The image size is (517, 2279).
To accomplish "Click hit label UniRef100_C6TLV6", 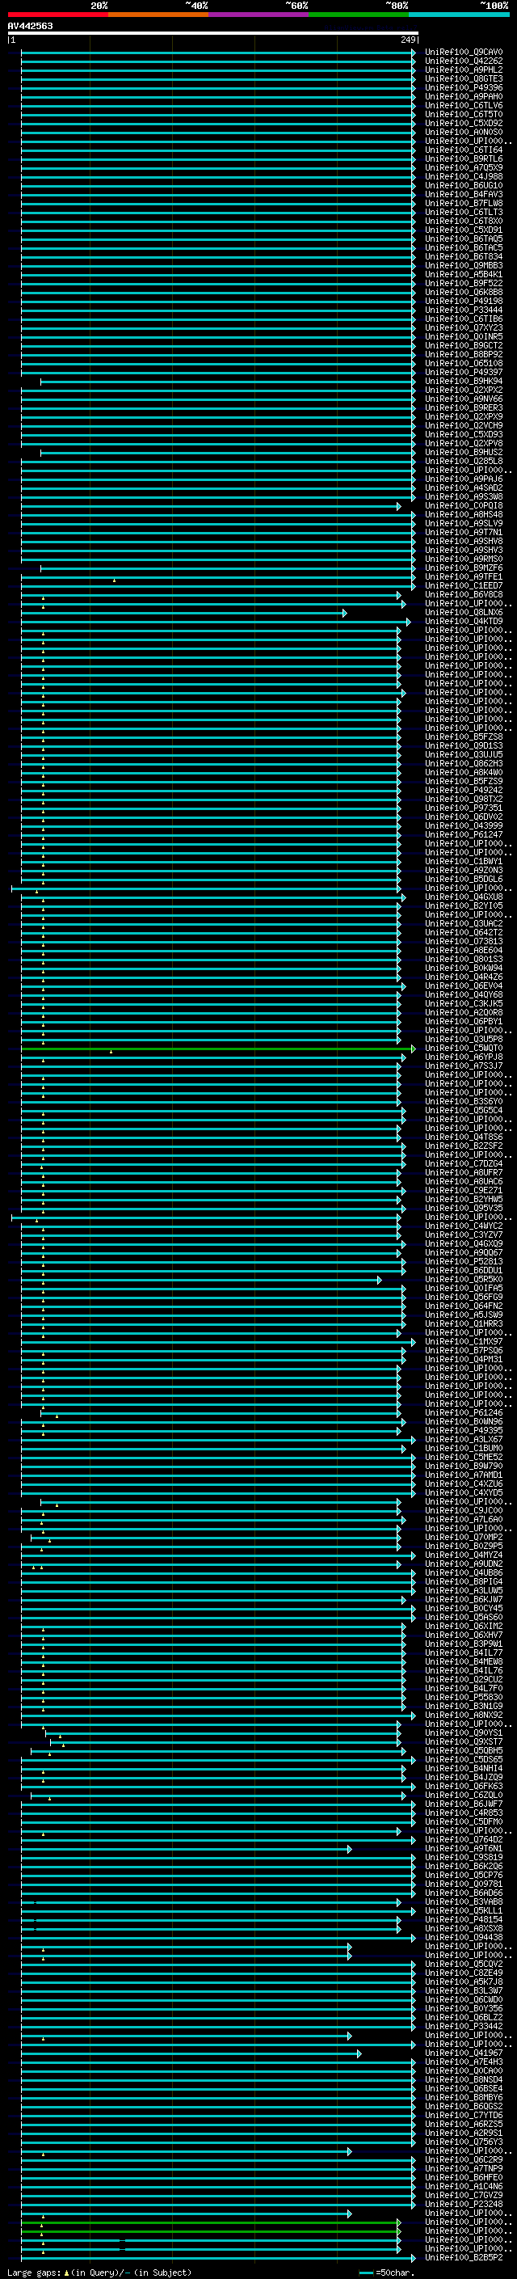I will [x=463, y=105].
